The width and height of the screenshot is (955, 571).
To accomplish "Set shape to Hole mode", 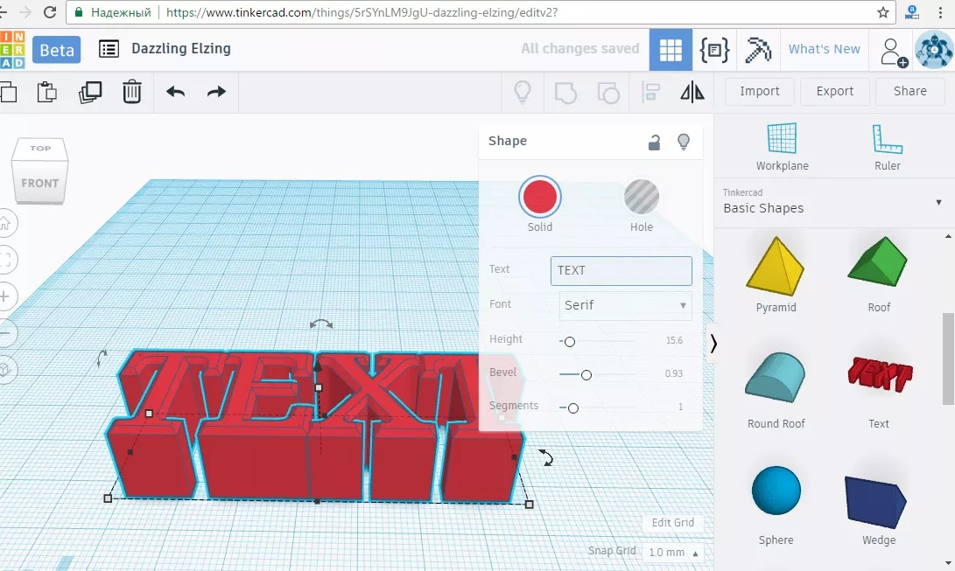I will tap(641, 198).
